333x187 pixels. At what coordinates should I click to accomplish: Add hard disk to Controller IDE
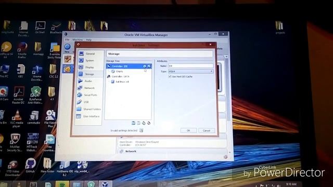tap(149, 66)
